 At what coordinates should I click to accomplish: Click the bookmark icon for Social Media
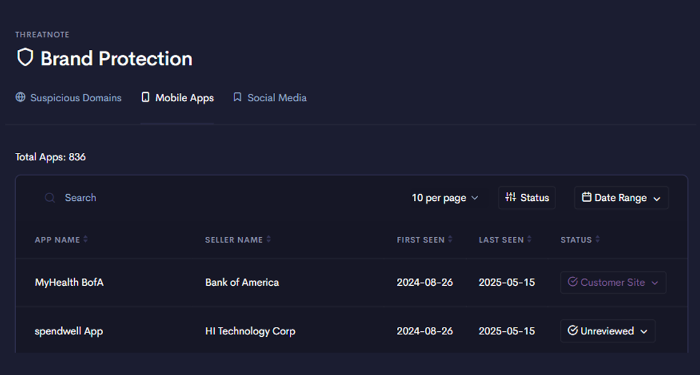tap(238, 97)
